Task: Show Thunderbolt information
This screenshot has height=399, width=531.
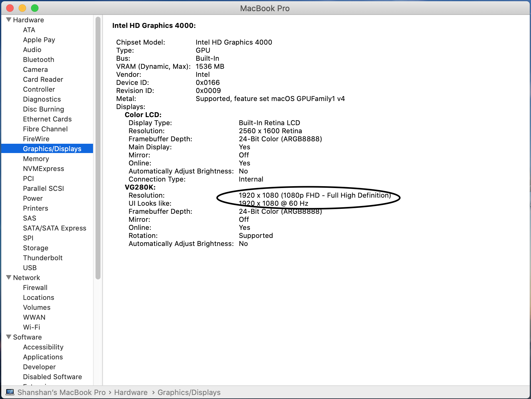Action: (x=43, y=258)
